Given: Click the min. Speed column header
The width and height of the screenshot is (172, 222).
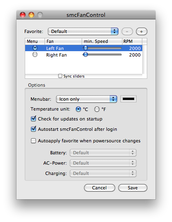Looking at the screenshot, I should pyautogui.click(x=102, y=41).
